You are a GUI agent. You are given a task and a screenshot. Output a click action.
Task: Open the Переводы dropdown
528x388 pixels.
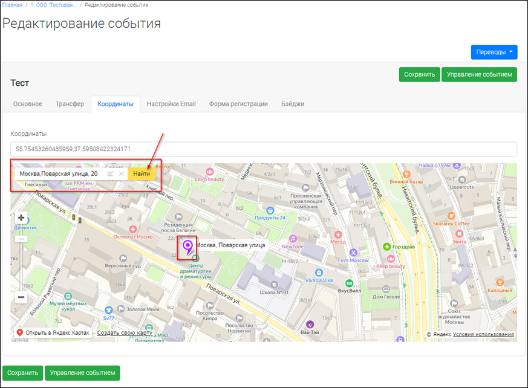[494, 52]
